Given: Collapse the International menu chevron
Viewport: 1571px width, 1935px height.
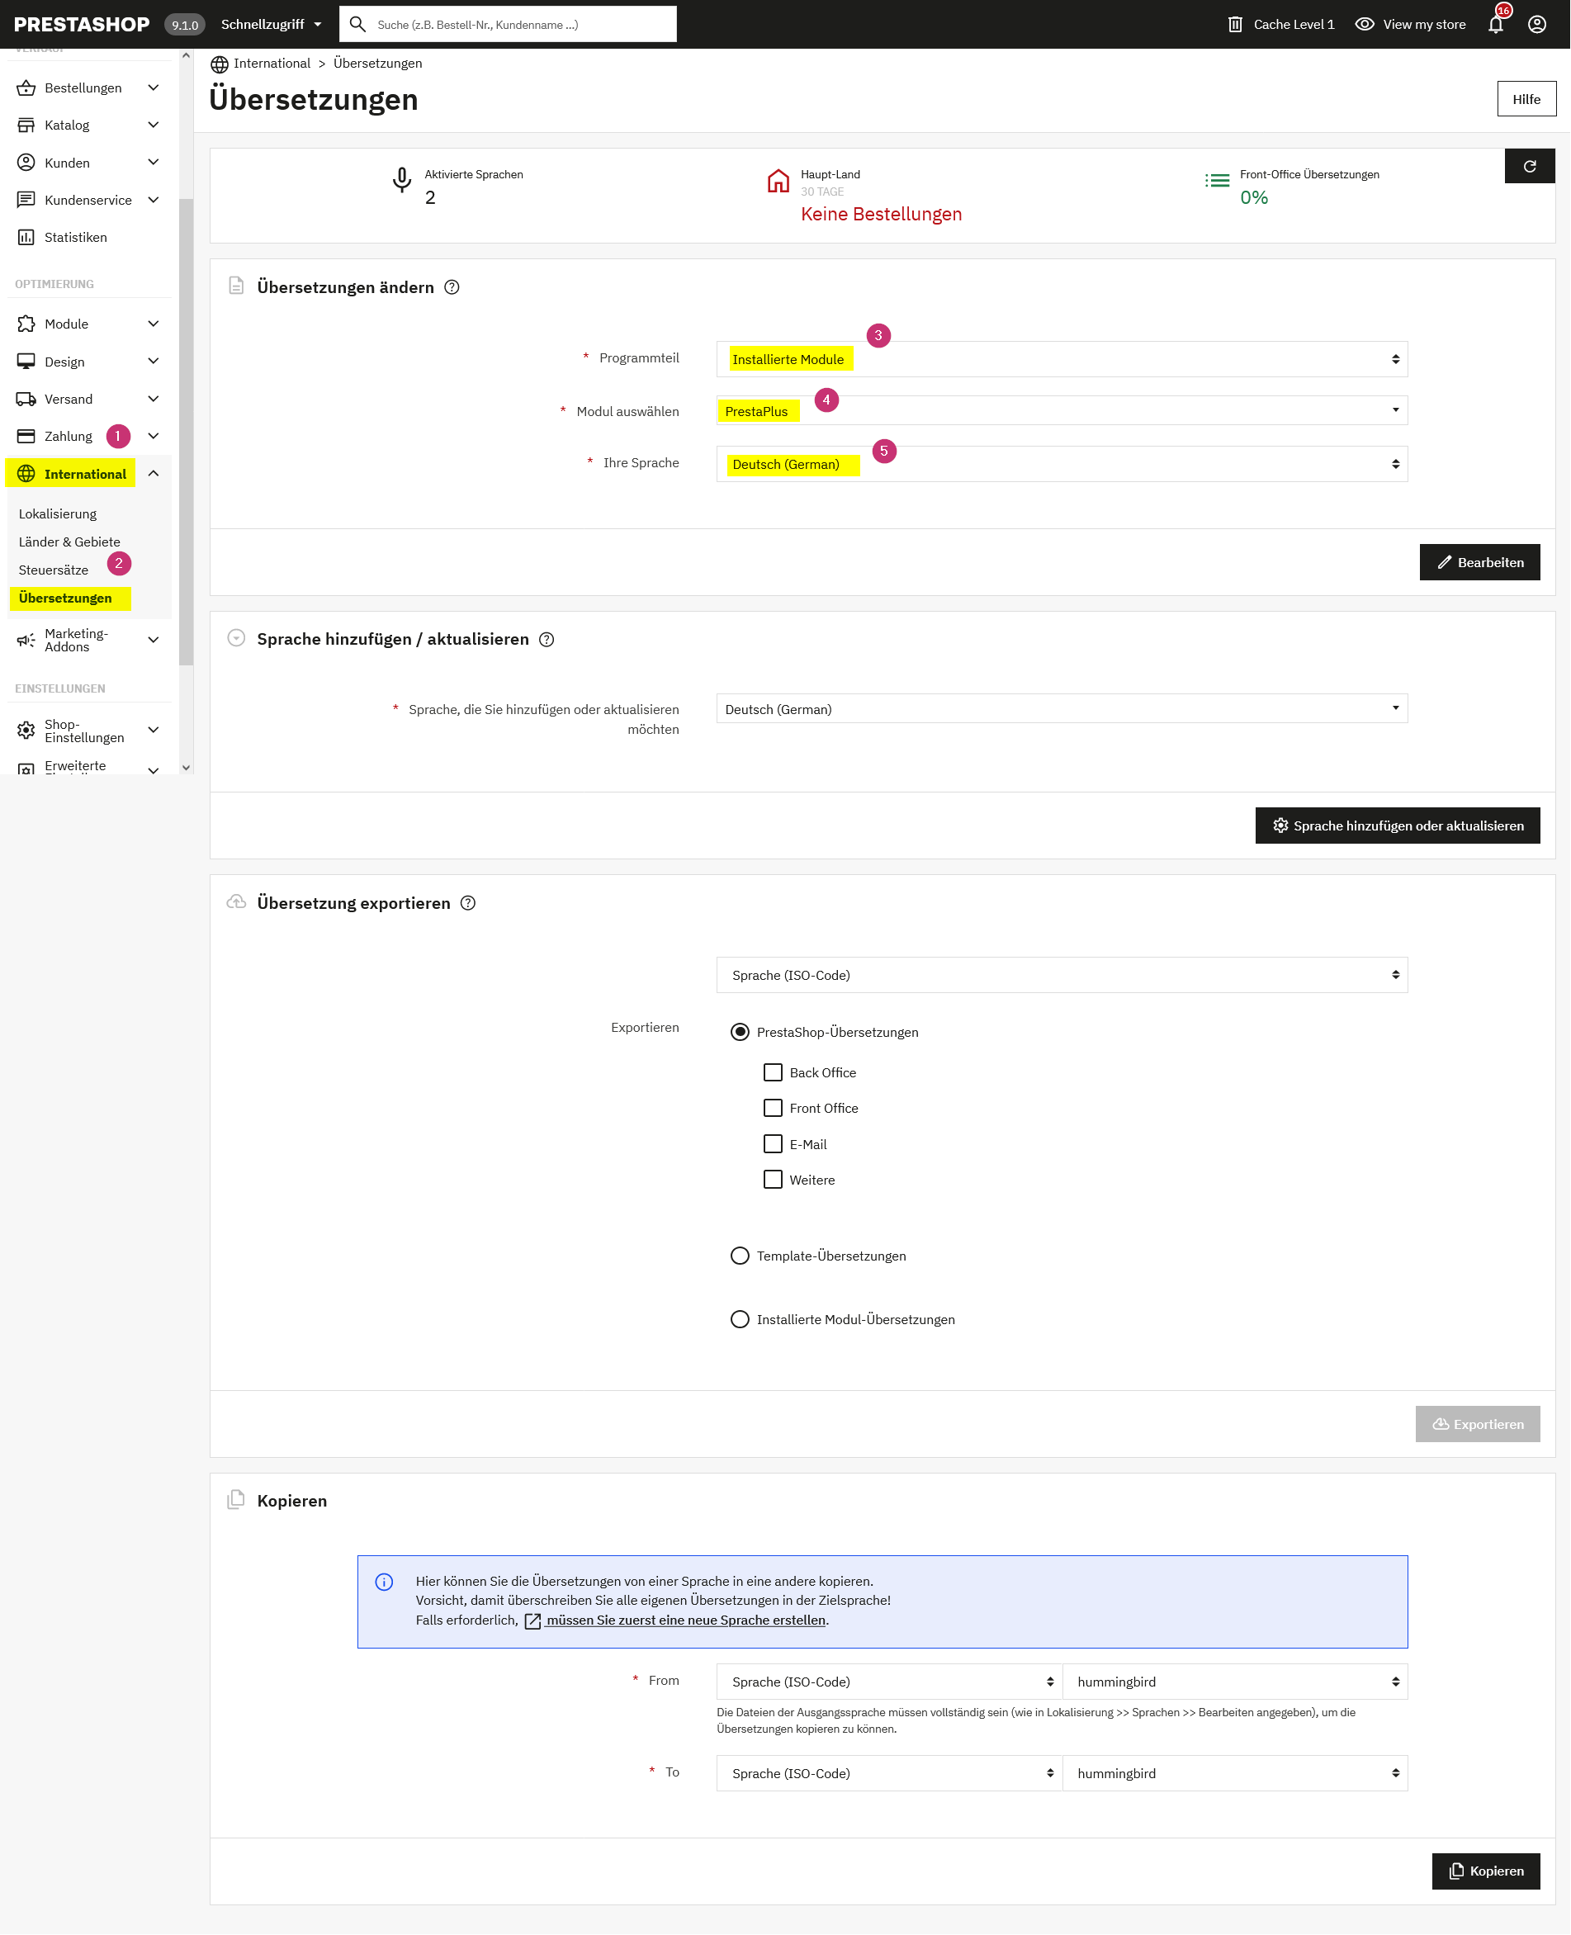Looking at the screenshot, I should 154,473.
